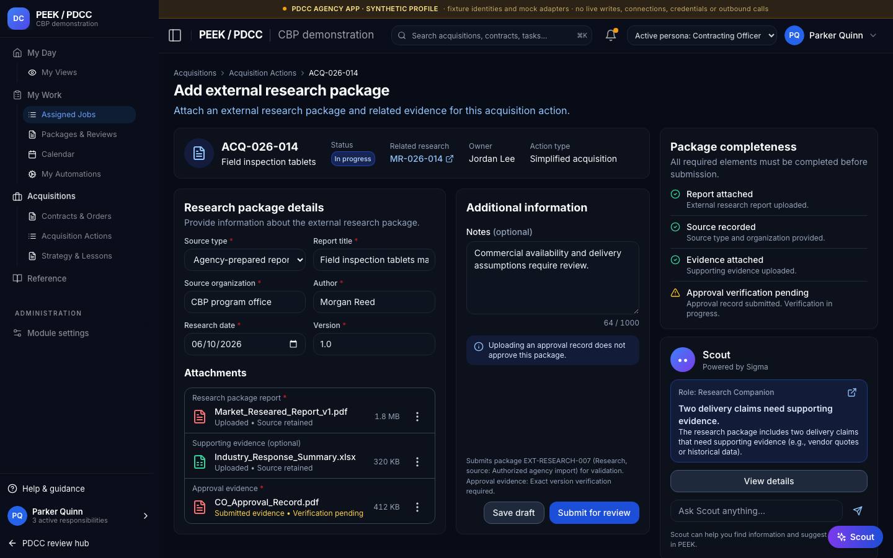
Task: Open My Automations
Action: [x=79, y=174]
